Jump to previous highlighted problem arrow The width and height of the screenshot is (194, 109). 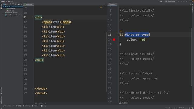pyautogui.click(x=104, y=7)
